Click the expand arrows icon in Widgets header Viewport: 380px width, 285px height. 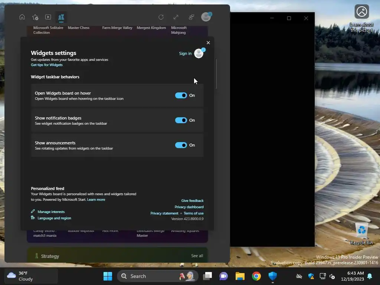tap(176, 17)
